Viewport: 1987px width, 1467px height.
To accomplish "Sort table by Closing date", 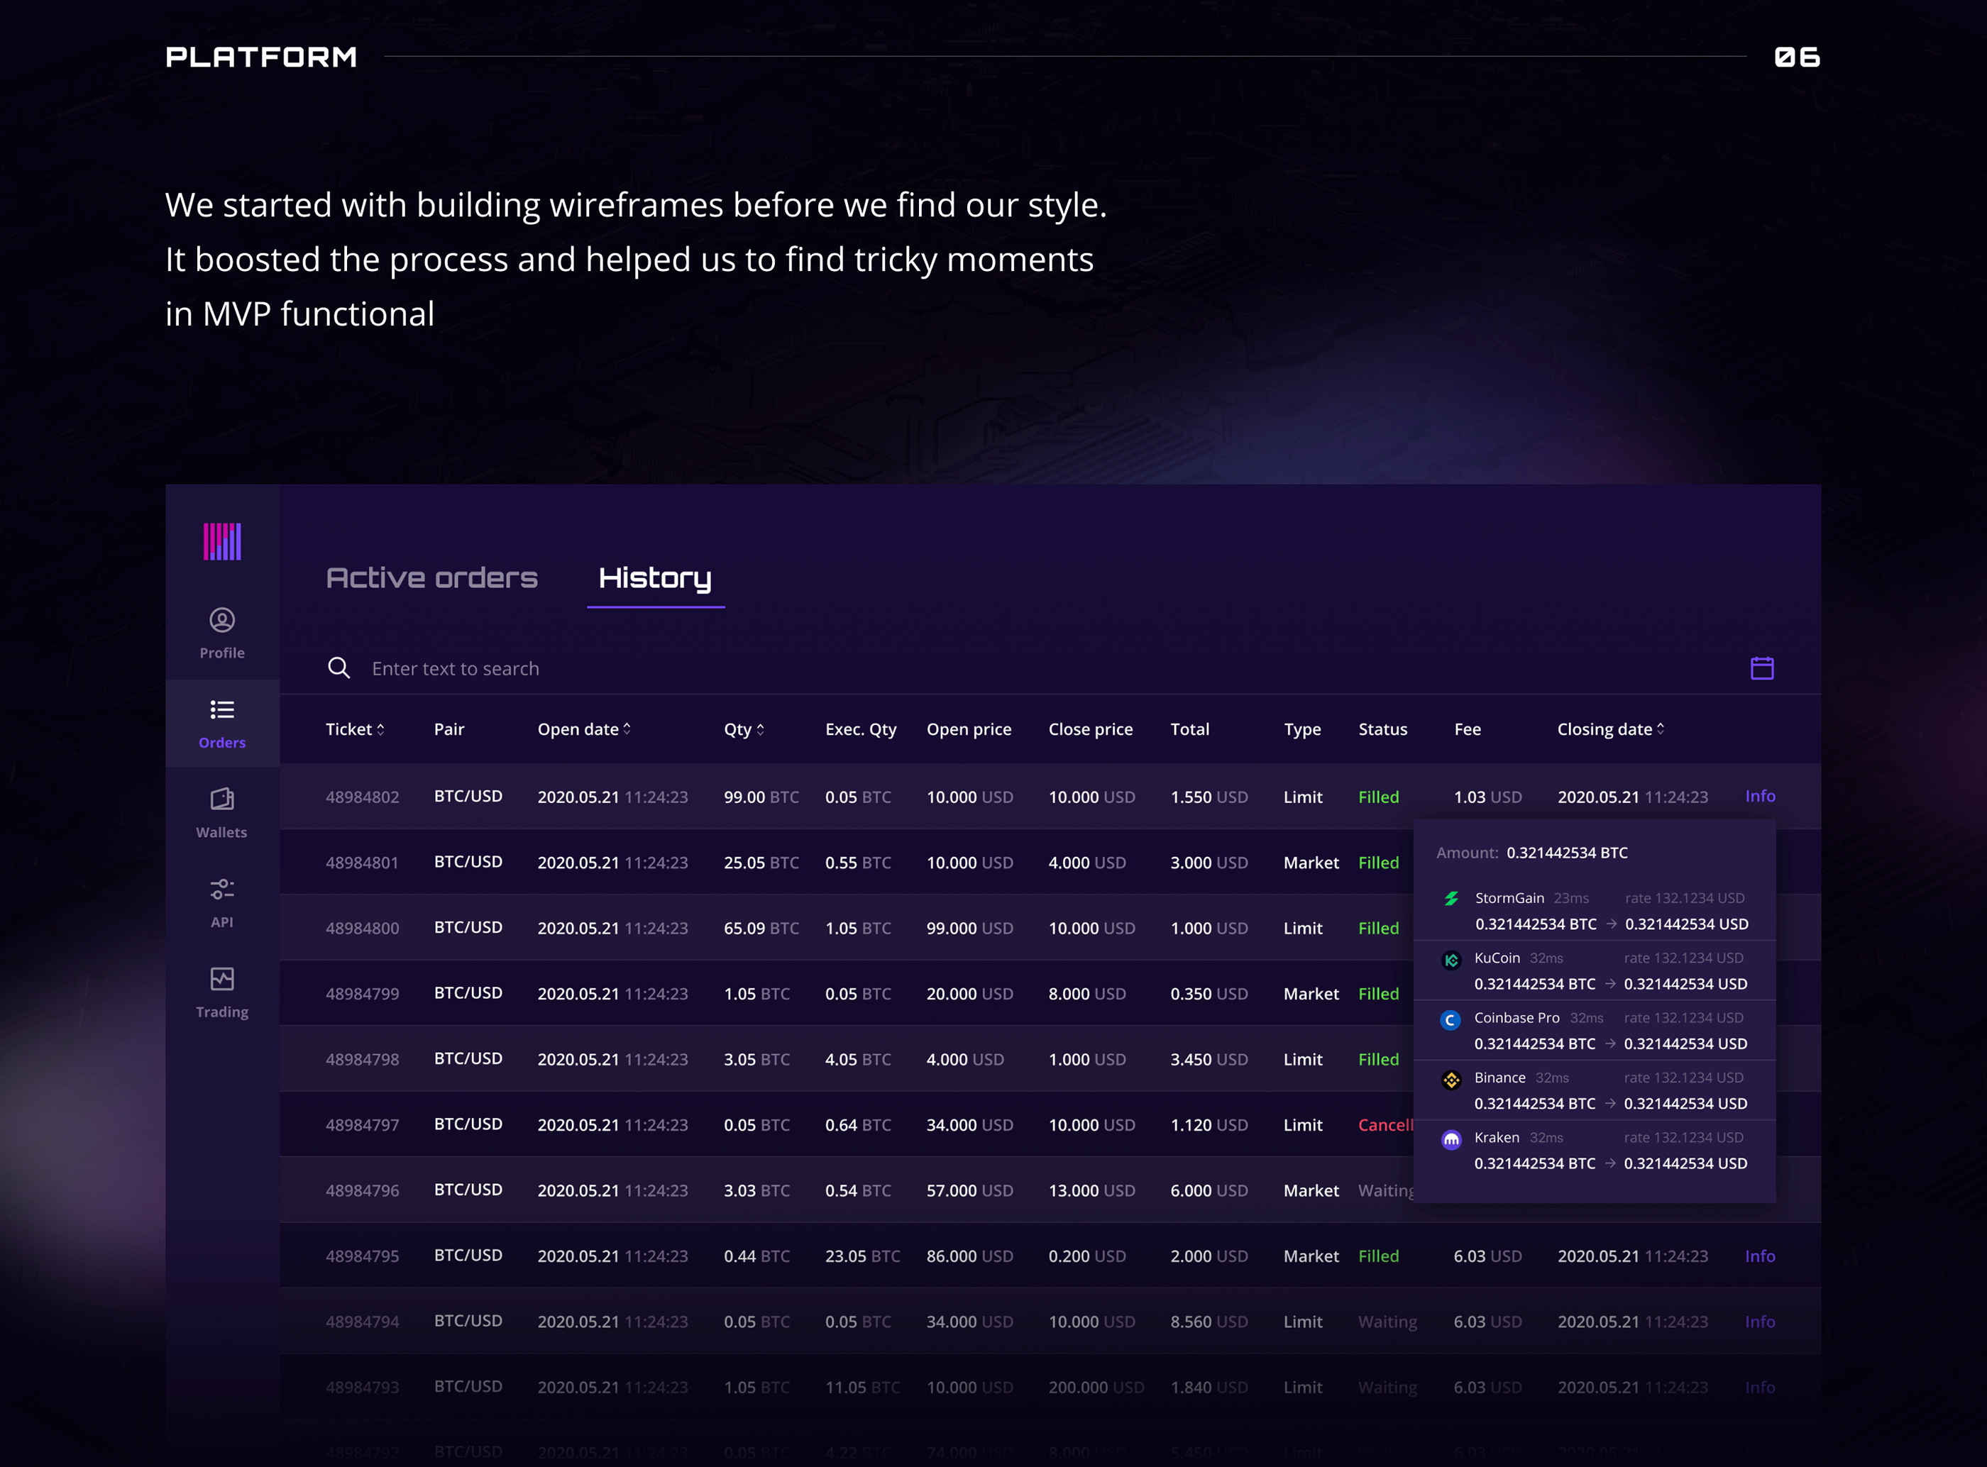I will [x=1610, y=729].
